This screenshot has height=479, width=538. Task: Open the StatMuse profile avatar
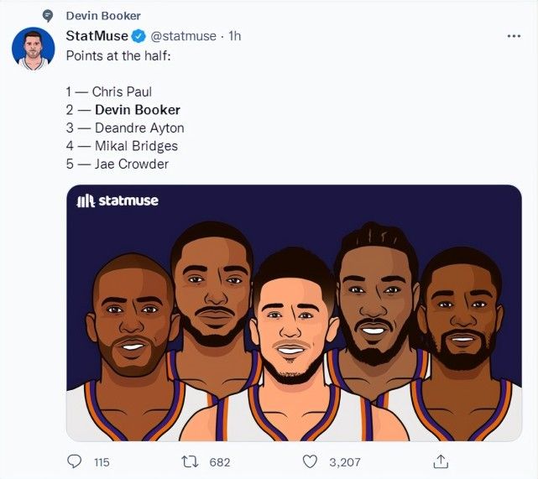pos(34,49)
